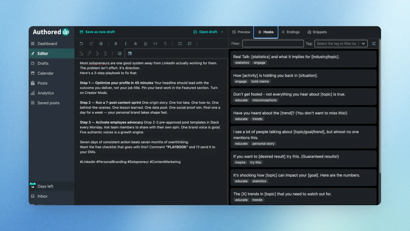Undo the last edit in the editor toolbar
410x231 pixels.
tap(81, 44)
